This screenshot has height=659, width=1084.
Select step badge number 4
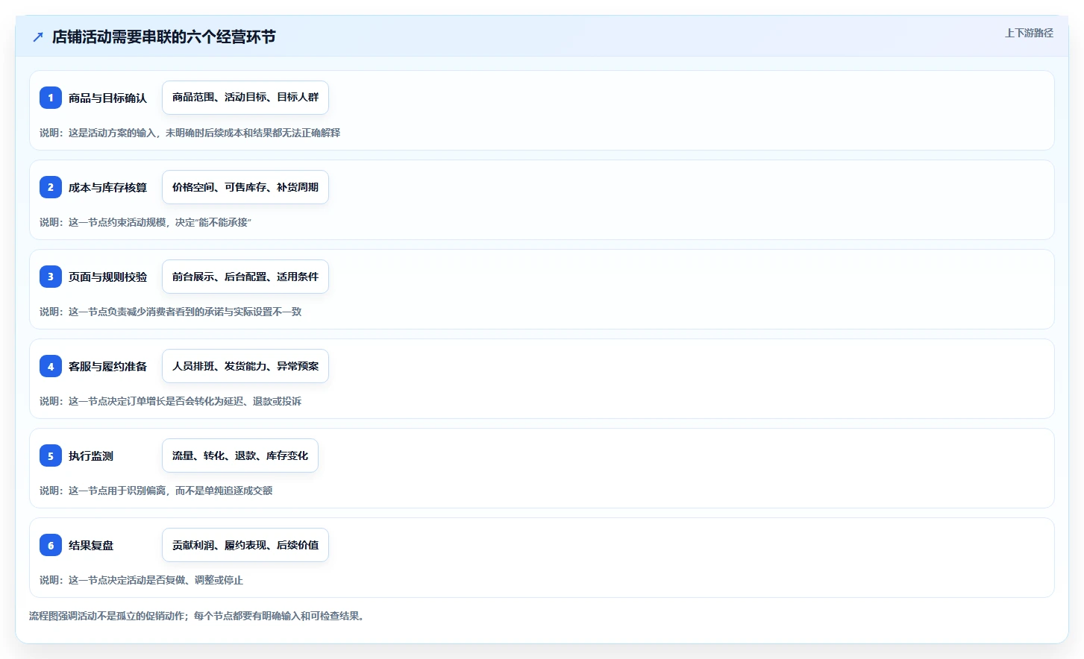pyautogui.click(x=51, y=366)
